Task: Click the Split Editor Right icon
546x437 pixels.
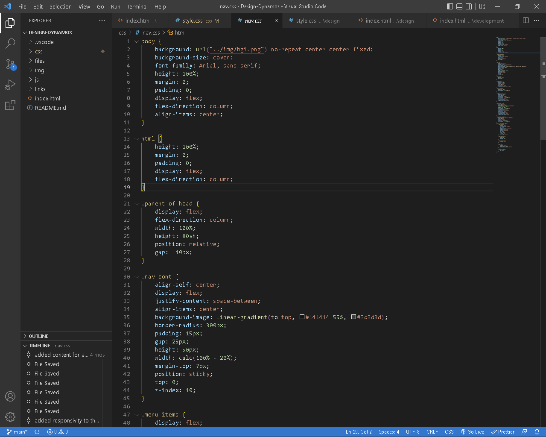Action: 526,21
